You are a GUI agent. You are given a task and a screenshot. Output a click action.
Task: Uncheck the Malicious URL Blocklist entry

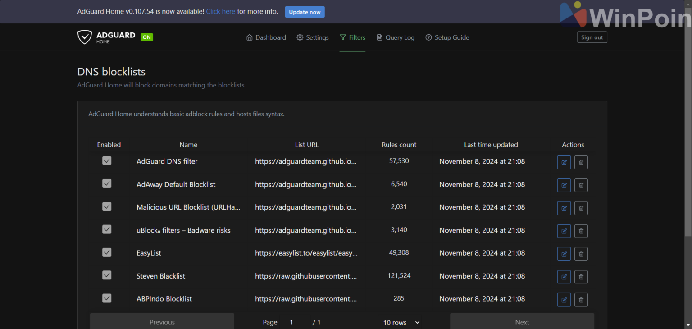pos(107,206)
